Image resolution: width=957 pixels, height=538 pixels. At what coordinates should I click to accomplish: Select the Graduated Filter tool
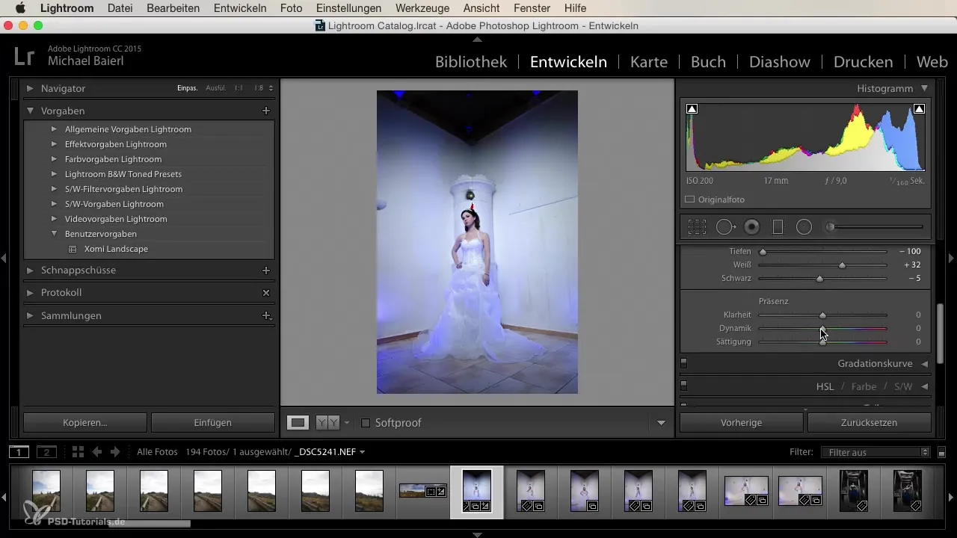tap(778, 227)
